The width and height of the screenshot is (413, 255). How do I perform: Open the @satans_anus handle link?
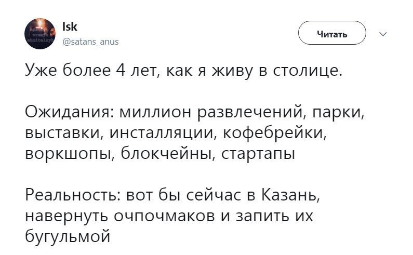(90, 43)
